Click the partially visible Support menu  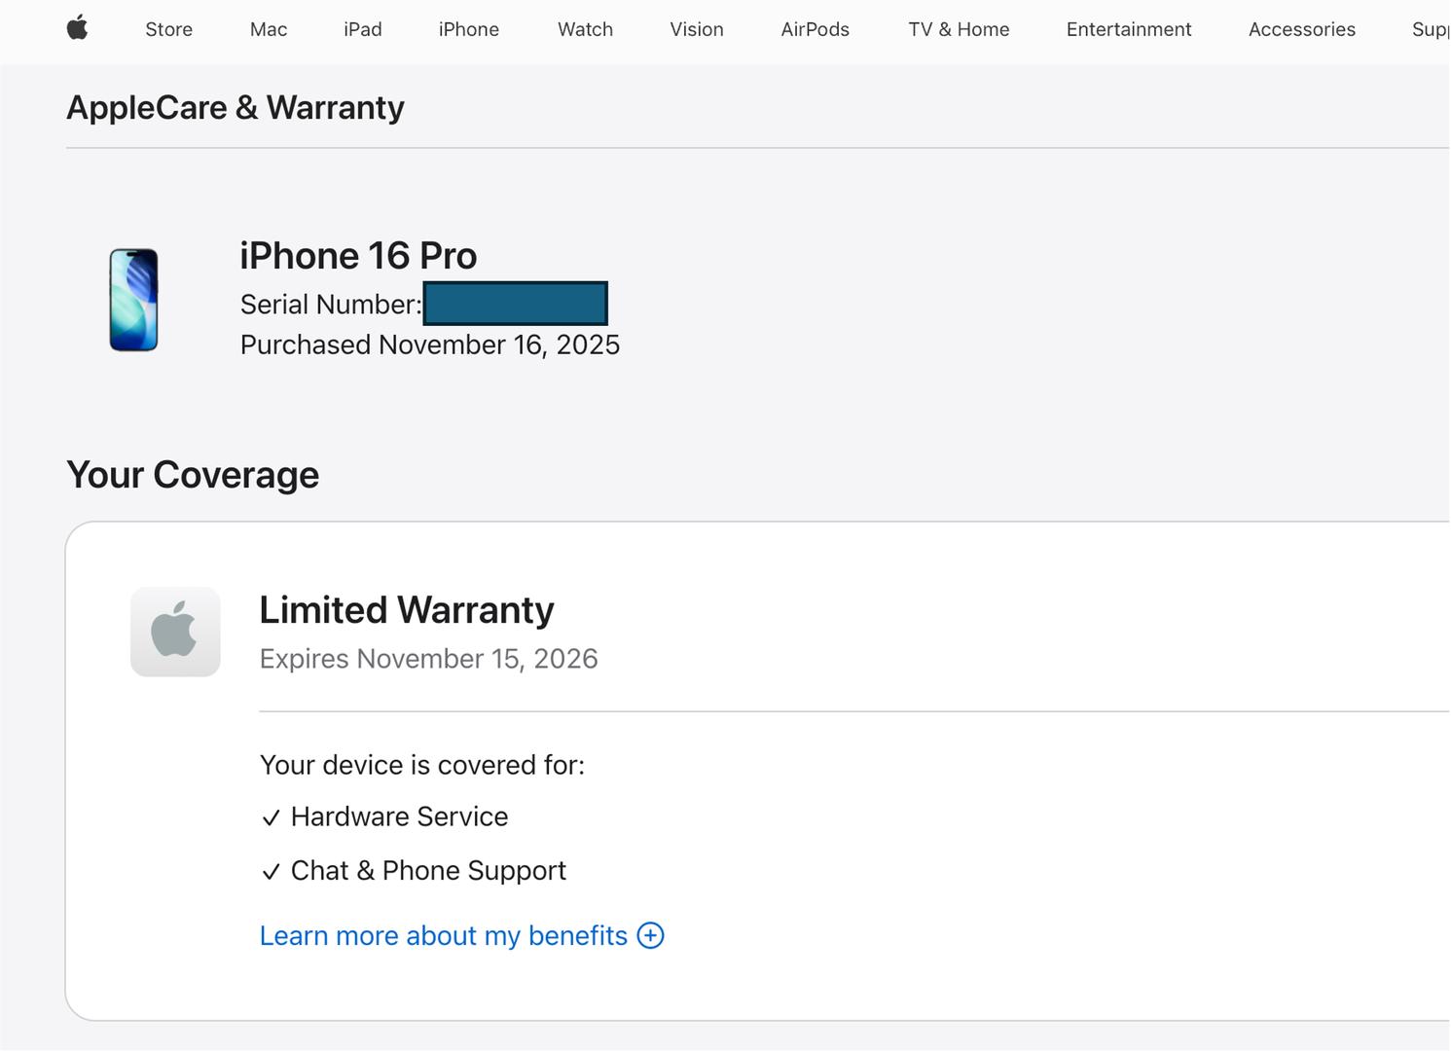coord(1430,29)
